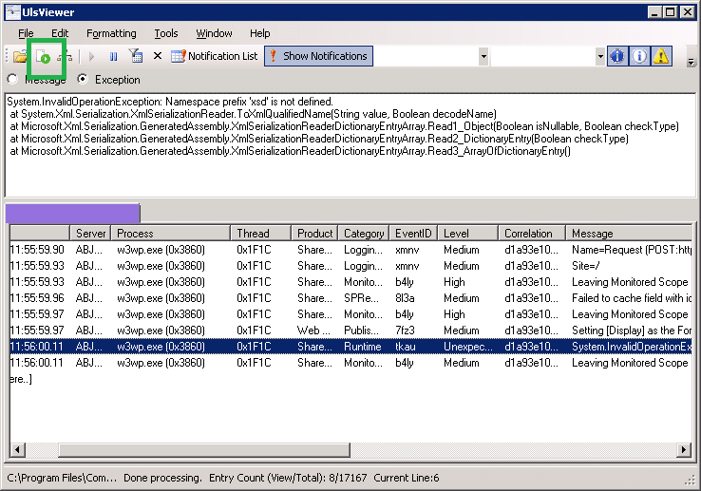This screenshot has height=491, width=701.
Task: Select the last 11:56:00.11 Leaving Monitored Scope row
Action: point(350,363)
